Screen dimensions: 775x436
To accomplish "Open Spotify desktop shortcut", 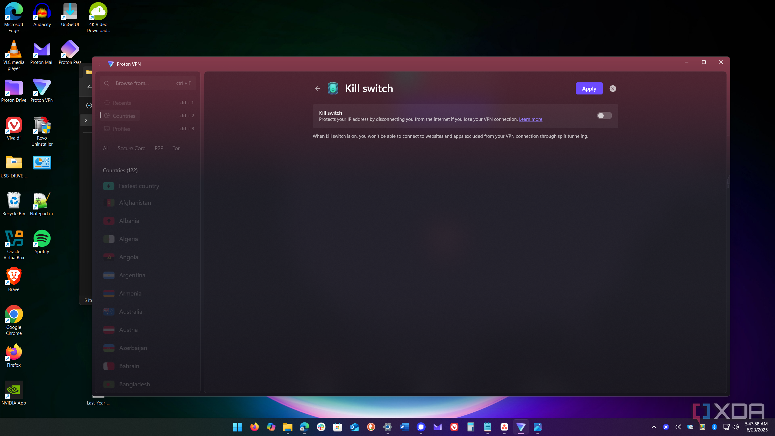I will pos(42,242).
